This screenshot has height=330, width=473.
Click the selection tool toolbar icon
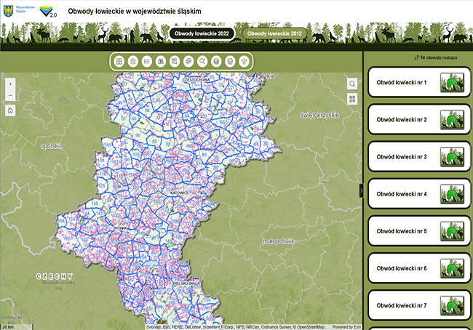click(188, 62)
